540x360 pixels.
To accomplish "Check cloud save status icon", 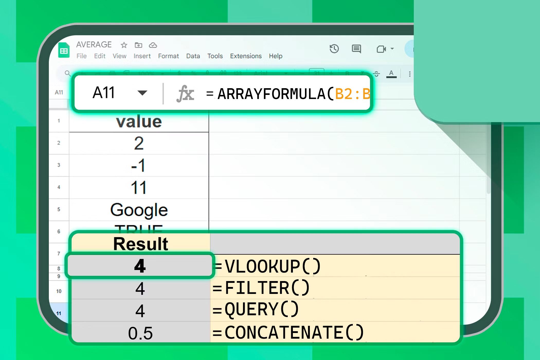I will pyautogui.click(x=153, y=45).
